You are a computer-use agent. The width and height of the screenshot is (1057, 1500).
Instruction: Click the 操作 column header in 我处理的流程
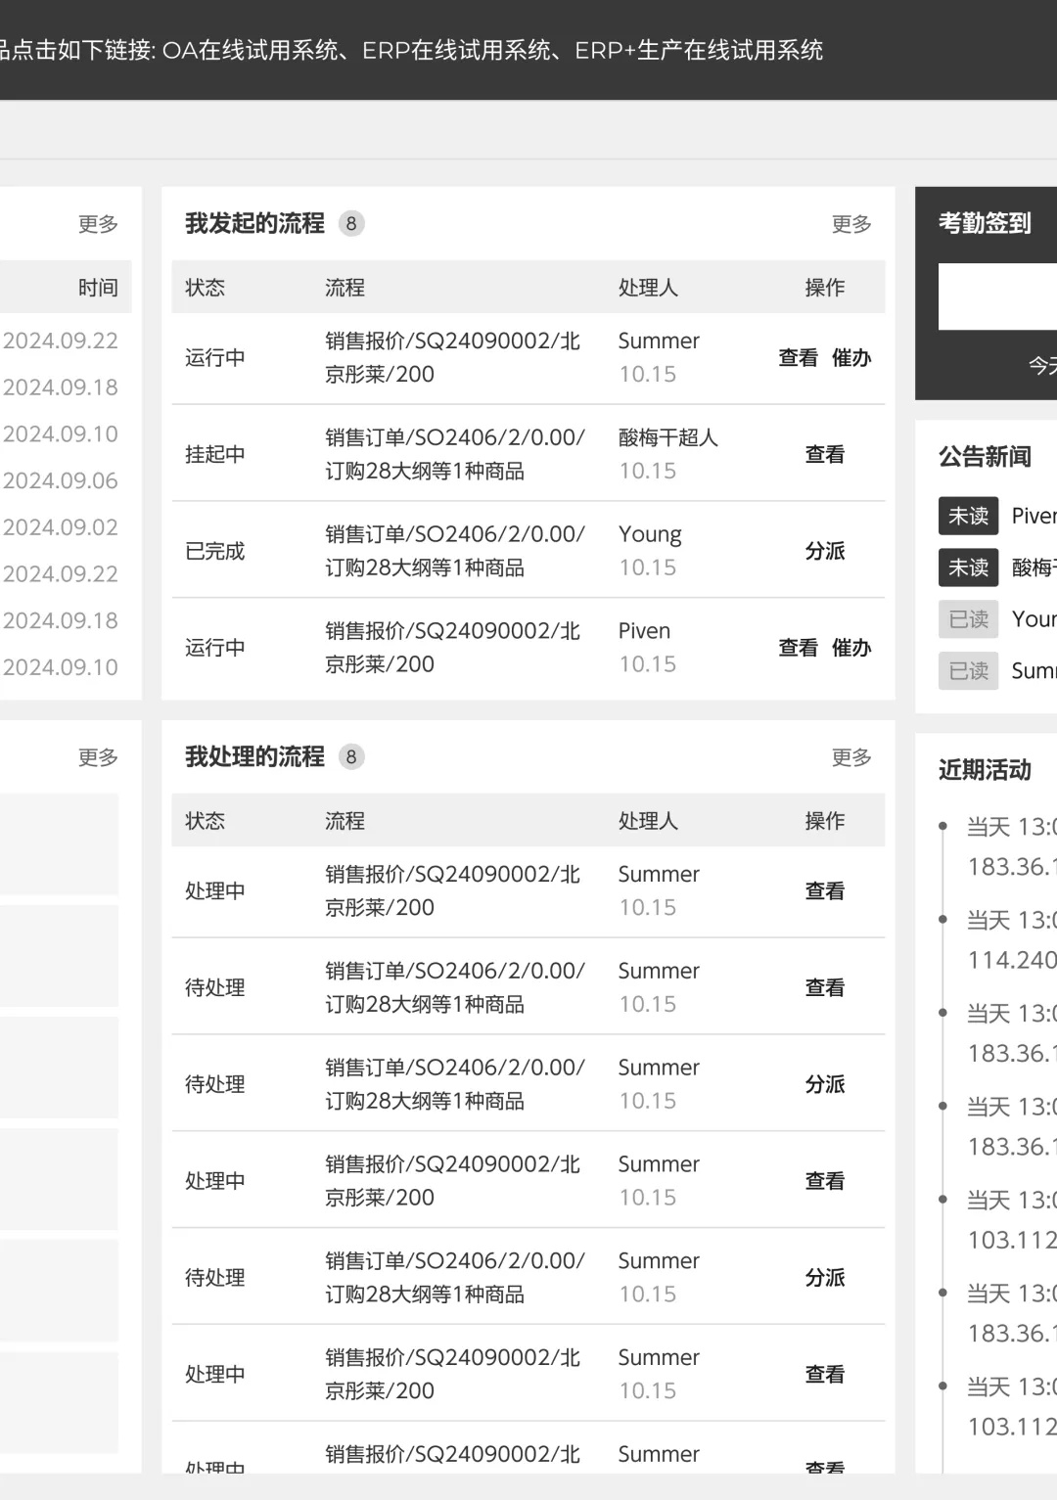(825, 821)
